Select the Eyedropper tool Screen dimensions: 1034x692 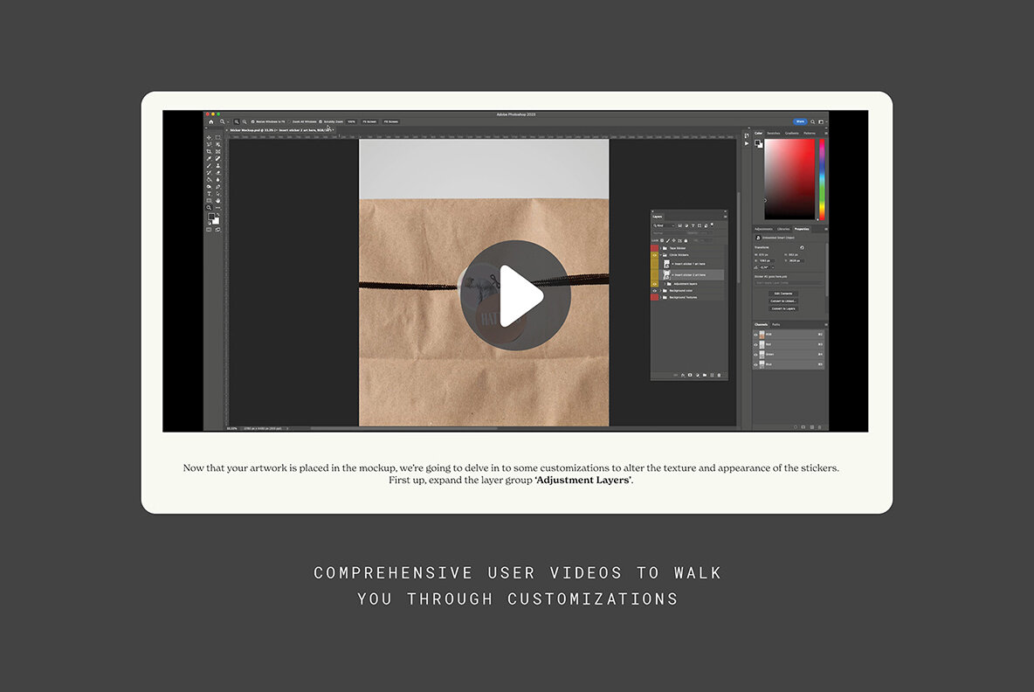(209, 158)
